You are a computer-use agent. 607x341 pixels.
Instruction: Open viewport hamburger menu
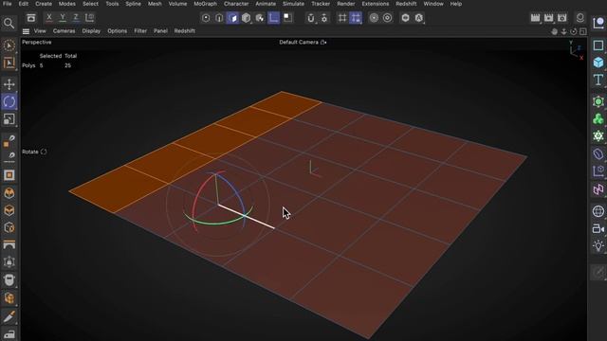(26, 31)
